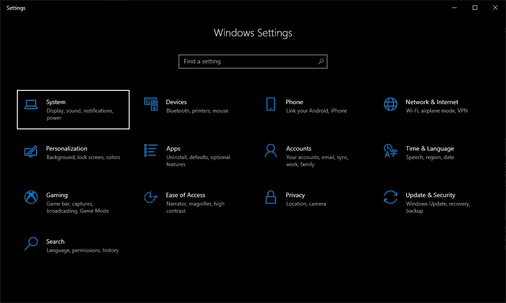The image size is (506, 303).
Task: Open Devices keyboard and speaker icon
Action: pyautogui.click(x=151, y=104)
